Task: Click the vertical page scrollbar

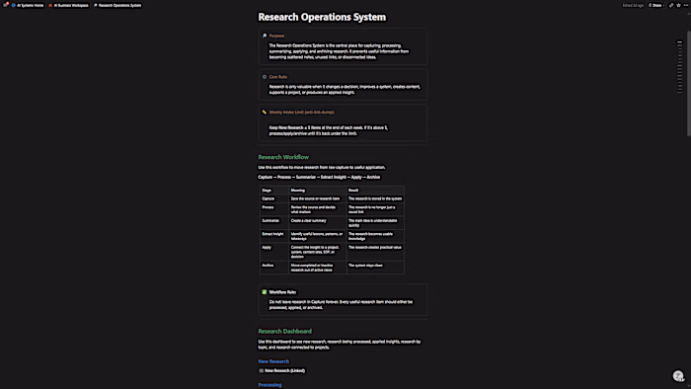Action: 688,83
